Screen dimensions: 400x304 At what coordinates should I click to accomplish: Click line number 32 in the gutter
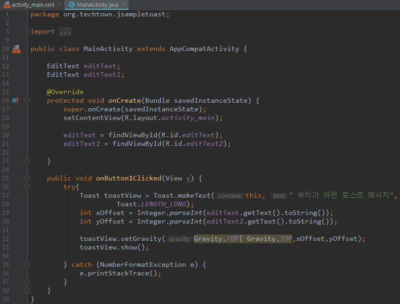(x=5, y=239)
